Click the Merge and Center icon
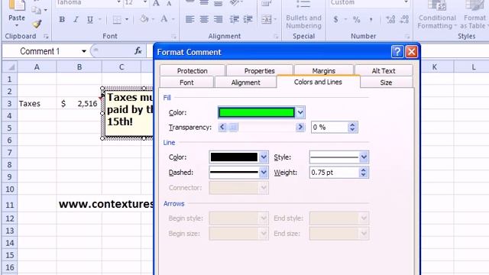Screen dimensions: 489x275 tap(267, 19)
